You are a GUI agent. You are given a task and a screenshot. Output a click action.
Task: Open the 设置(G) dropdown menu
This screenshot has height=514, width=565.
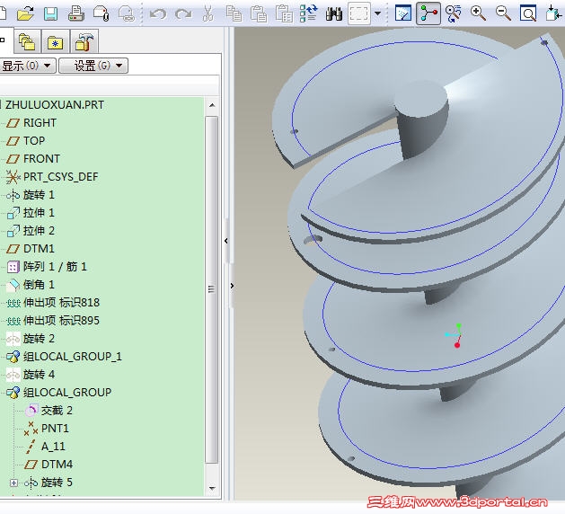coord(93,66)
